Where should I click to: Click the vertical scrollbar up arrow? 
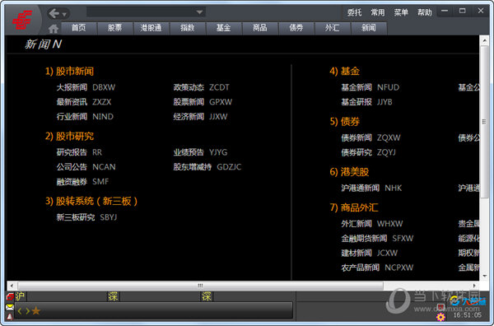coord(484,40)
